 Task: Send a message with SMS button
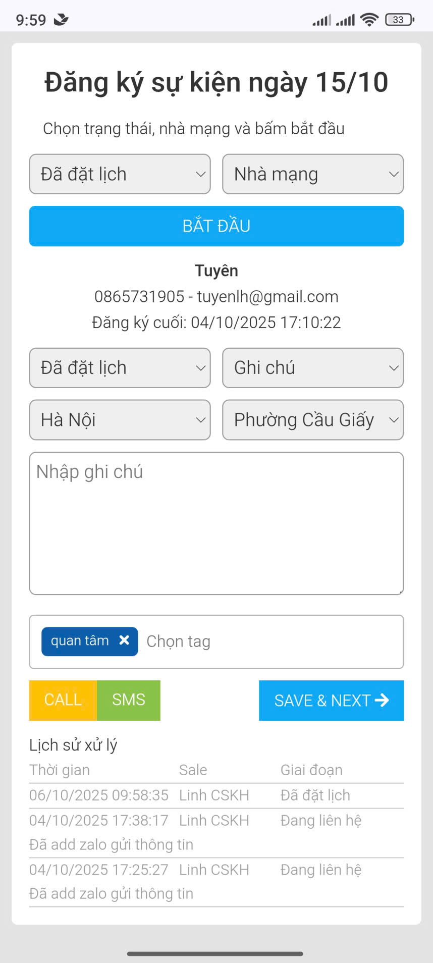pos(129,700)
